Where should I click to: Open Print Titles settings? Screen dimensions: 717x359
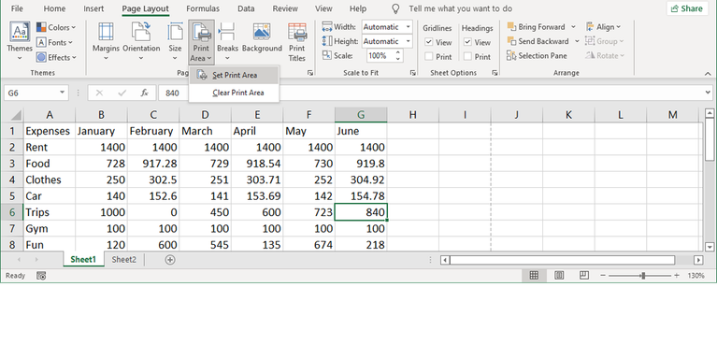pos(296,41)
